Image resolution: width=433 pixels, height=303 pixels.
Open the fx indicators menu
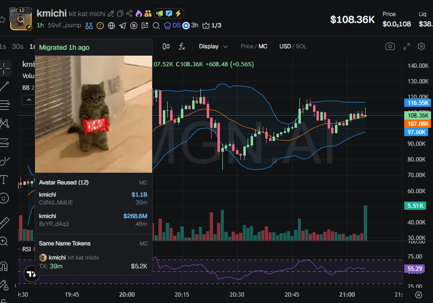click(182, 46)
